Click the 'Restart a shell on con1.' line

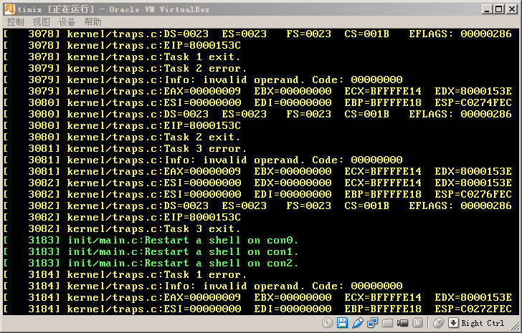[151, 251]
